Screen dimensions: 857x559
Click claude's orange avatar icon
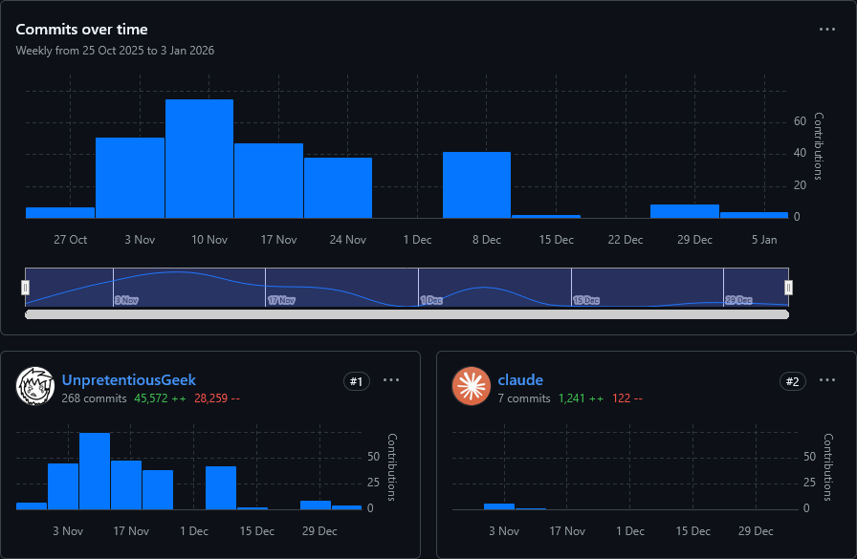[471, 386]
